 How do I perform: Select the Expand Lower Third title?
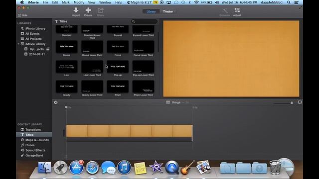(143, 29)
